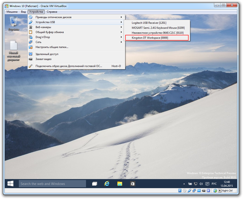Show hidden tray icons with the up arrow

tap(184, 184)
